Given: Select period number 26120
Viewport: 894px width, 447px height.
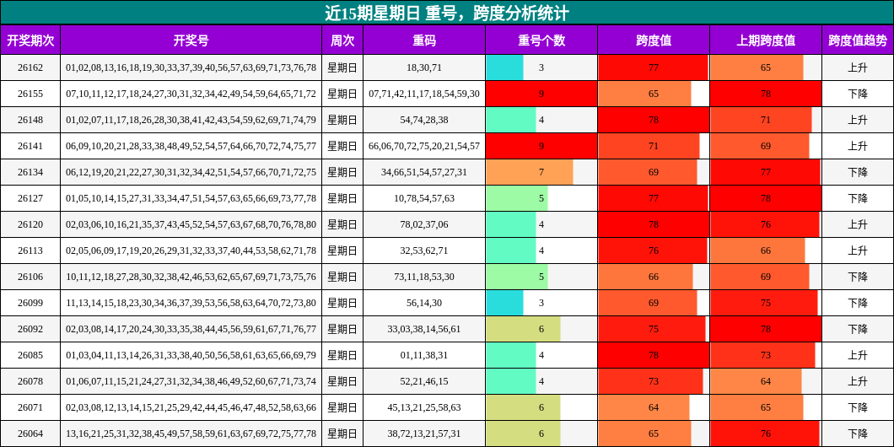Looking at the screenshot, I should point(30,224).
